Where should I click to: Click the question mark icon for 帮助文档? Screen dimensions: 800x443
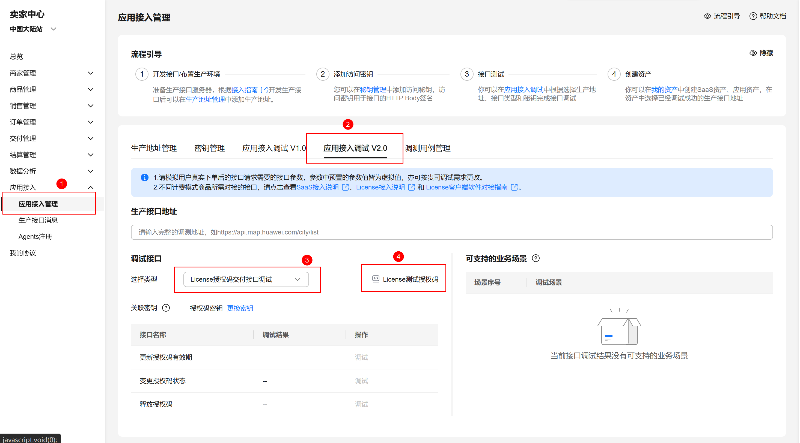point(753,16)
